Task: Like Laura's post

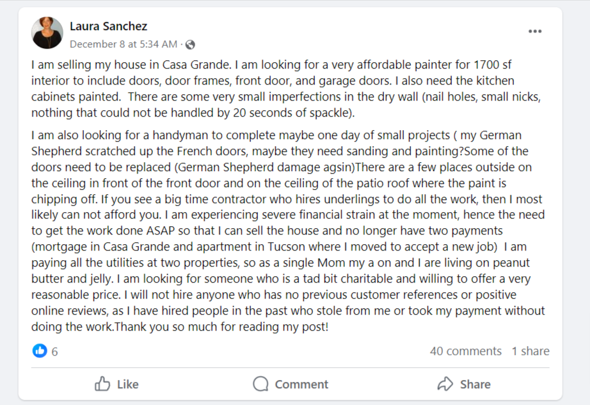Action: pyautogui.click(x=118, y=384)
